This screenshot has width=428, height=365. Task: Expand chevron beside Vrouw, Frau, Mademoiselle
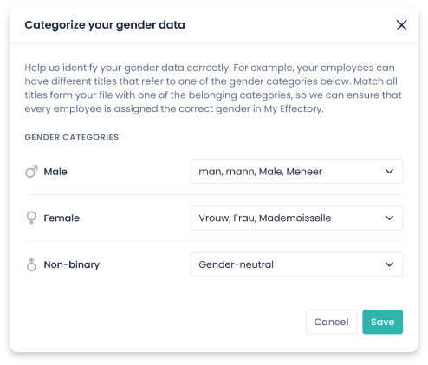(x=389, y=218)
